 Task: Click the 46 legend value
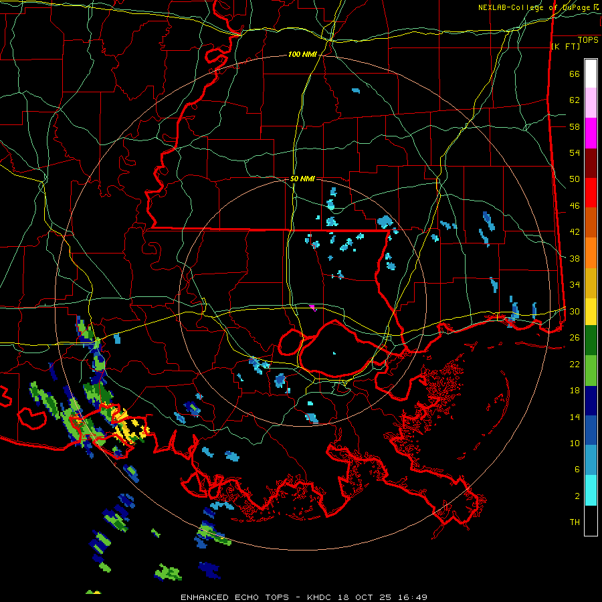click(575, 206)
